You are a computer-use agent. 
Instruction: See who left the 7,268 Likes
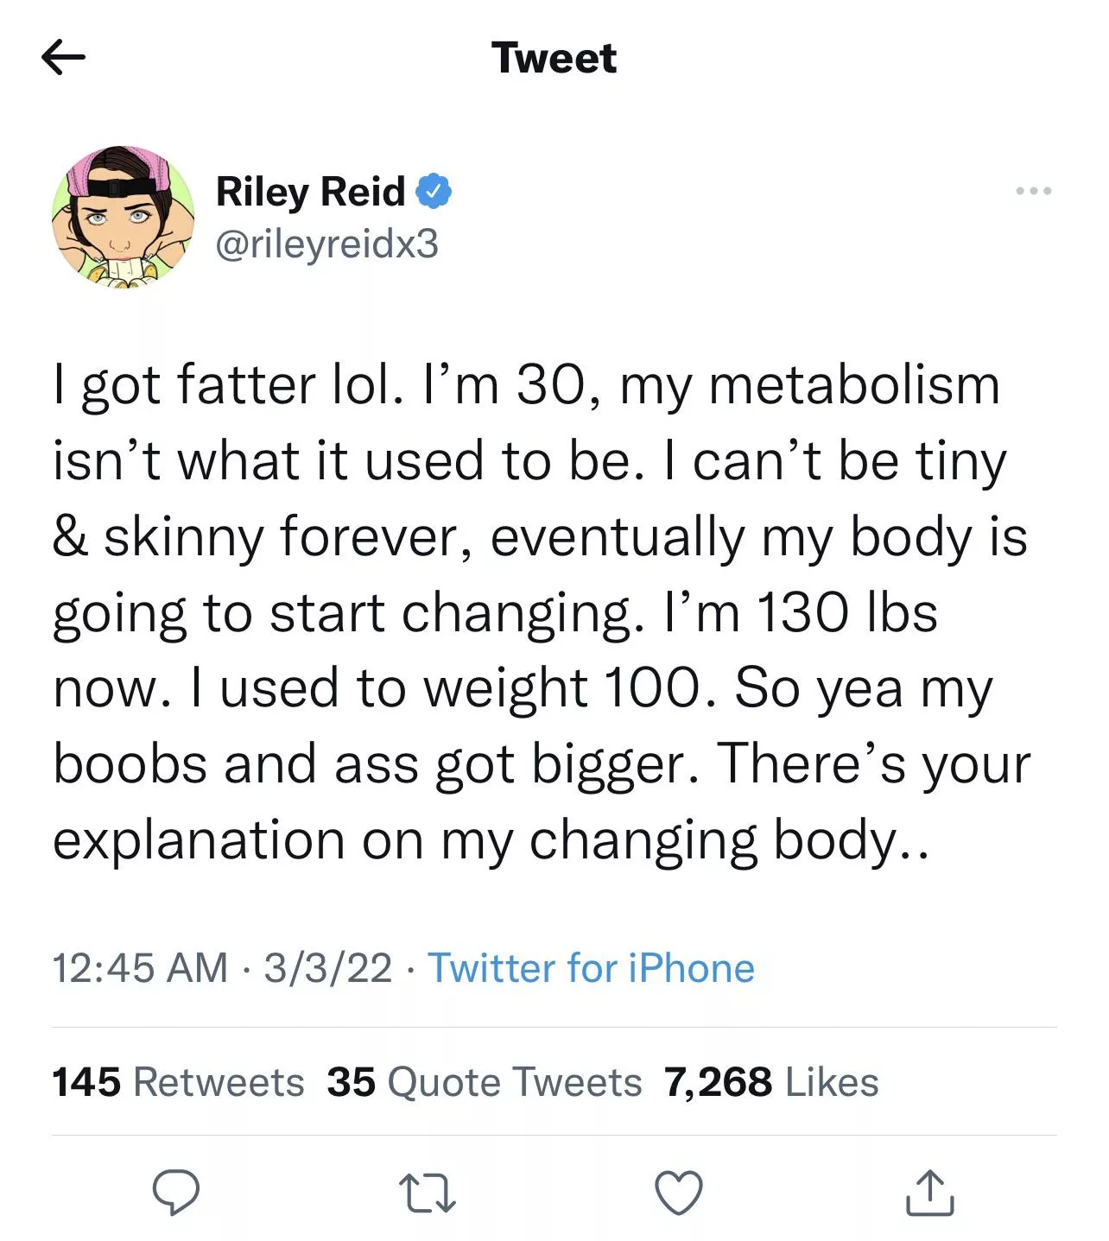[770, 1080]
